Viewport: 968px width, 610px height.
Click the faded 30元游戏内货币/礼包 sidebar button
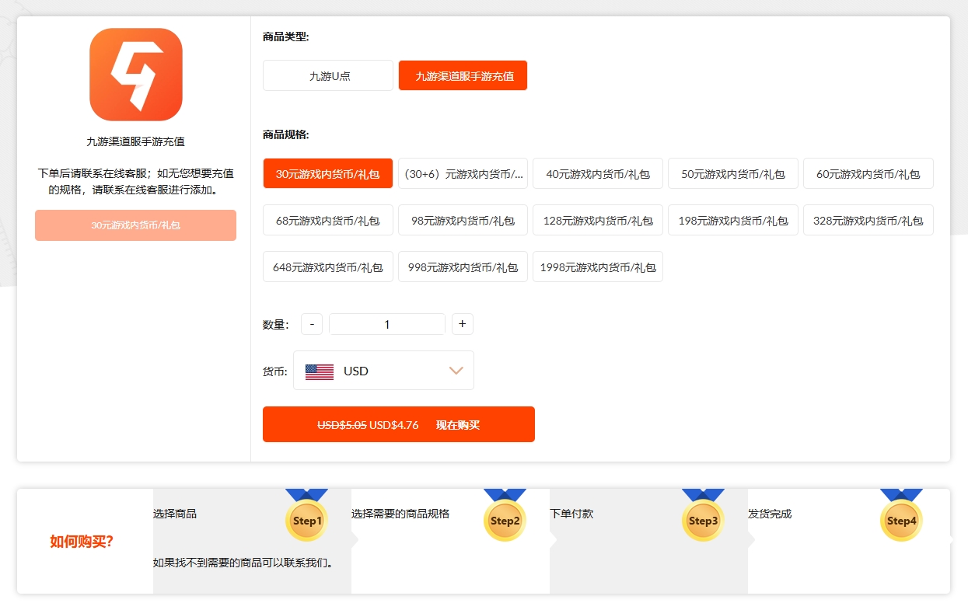click(135, 225)
